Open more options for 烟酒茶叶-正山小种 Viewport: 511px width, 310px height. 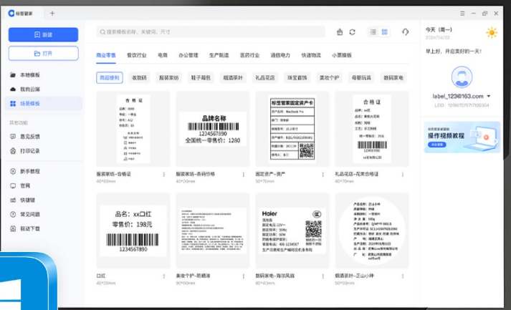point(403,276)
